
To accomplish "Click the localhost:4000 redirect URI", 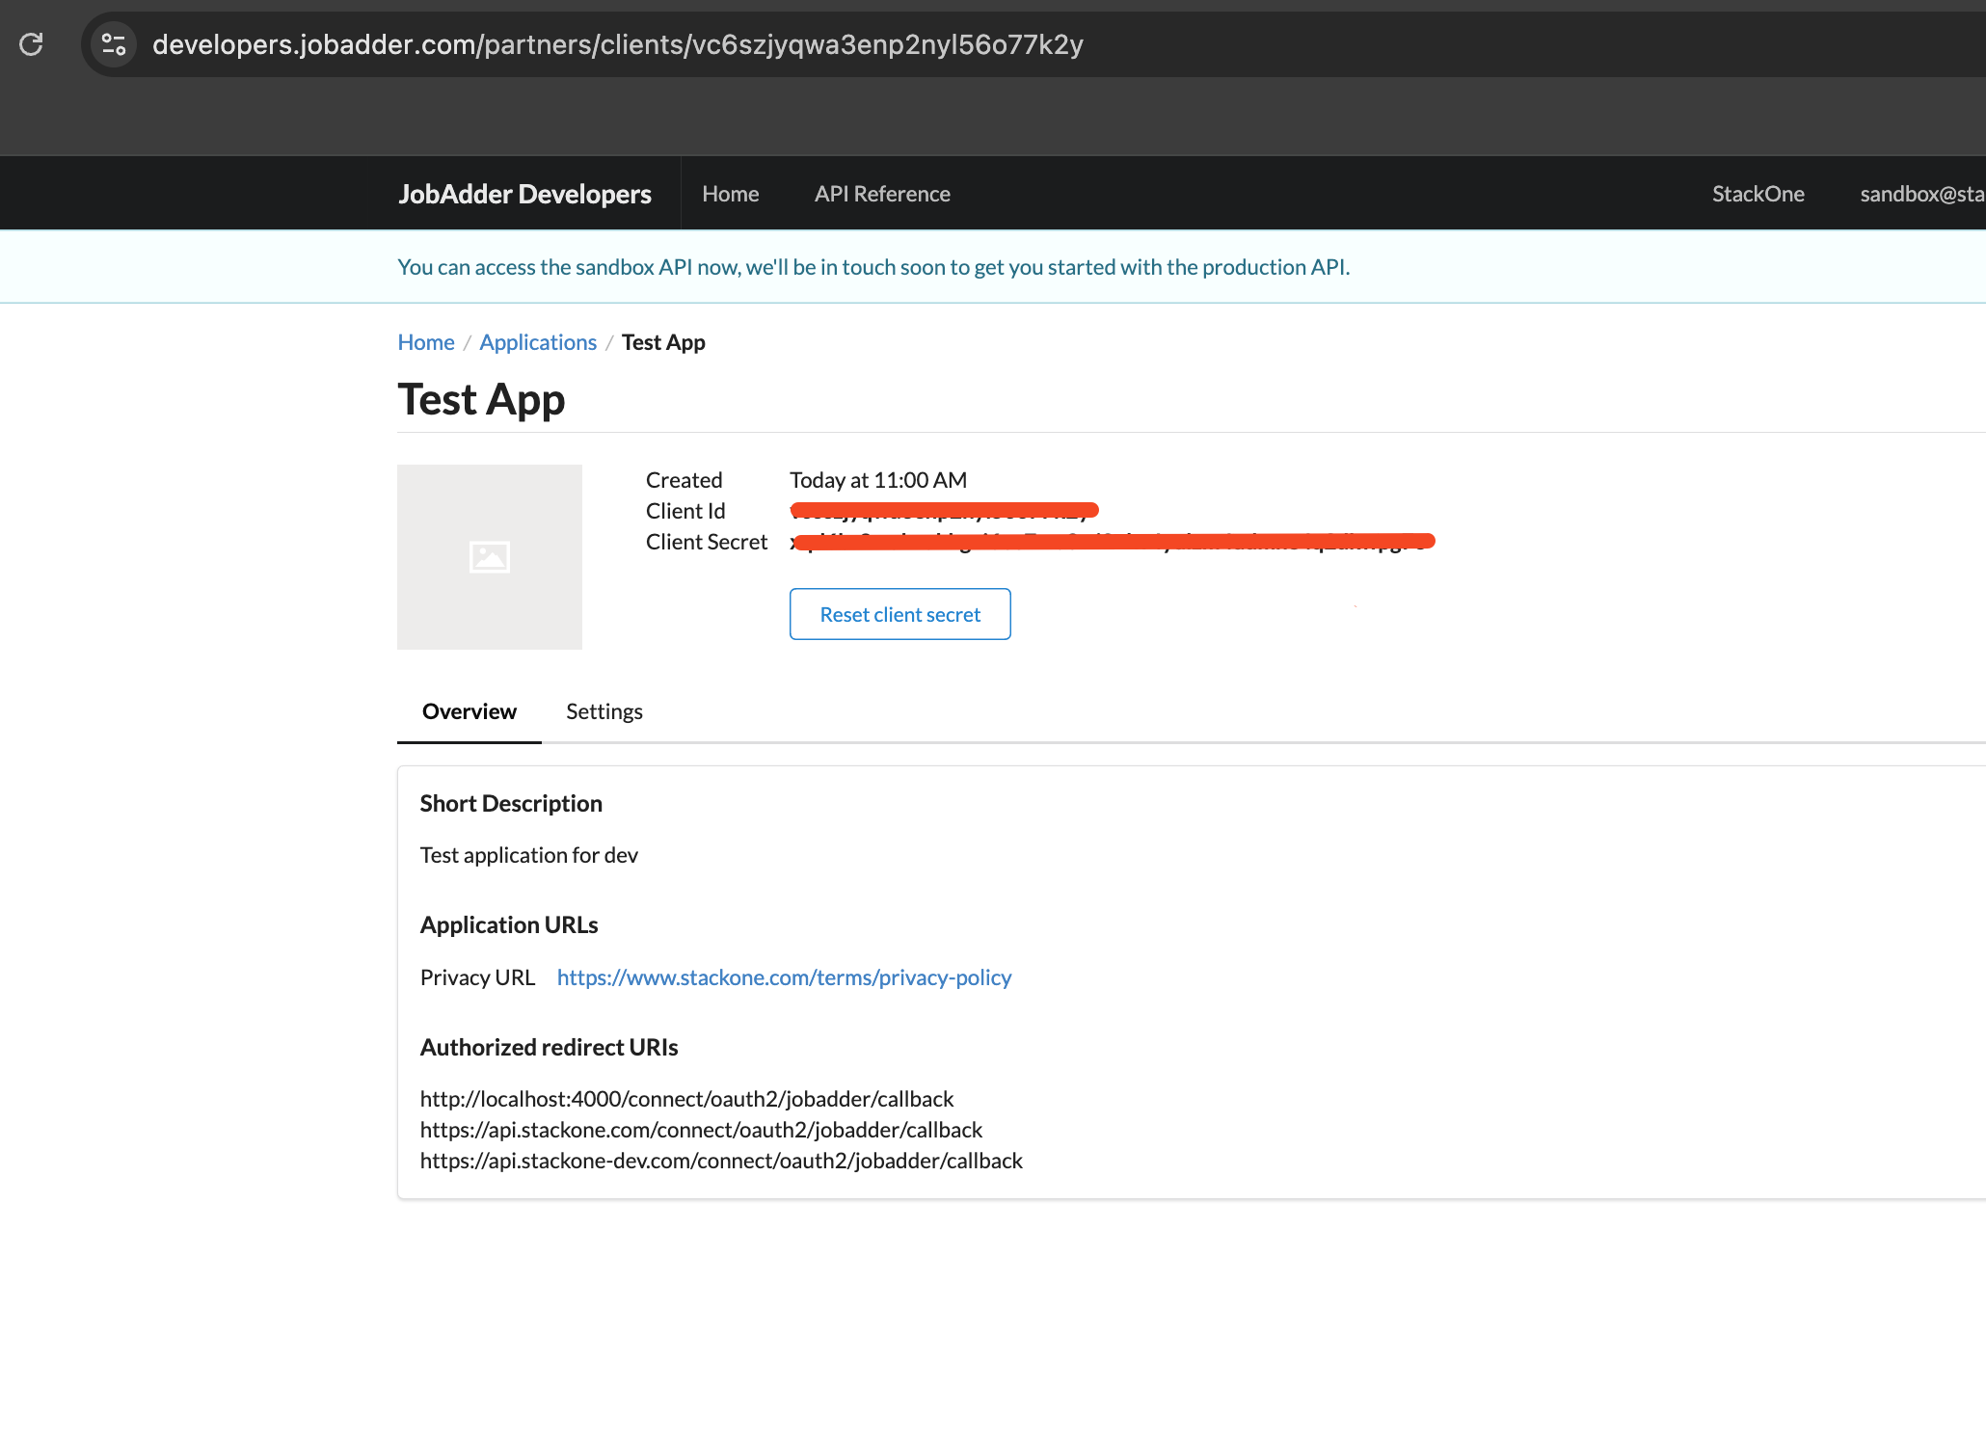I will tap(686, 1098).
